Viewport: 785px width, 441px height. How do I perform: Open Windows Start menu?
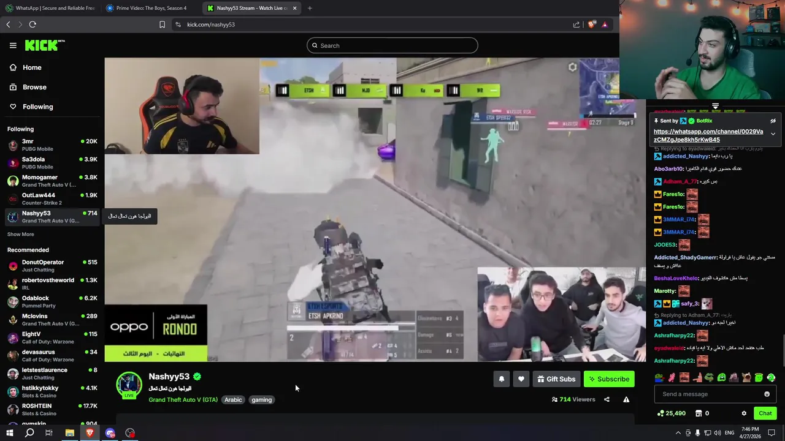[x=9, y=433]
